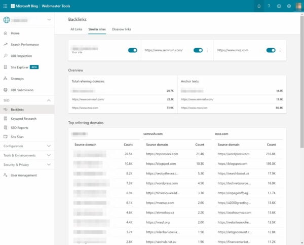Viewport: 304px width, 245px height.
Task: Open the site selector dropdown
Action: click(x=49, y=20)
